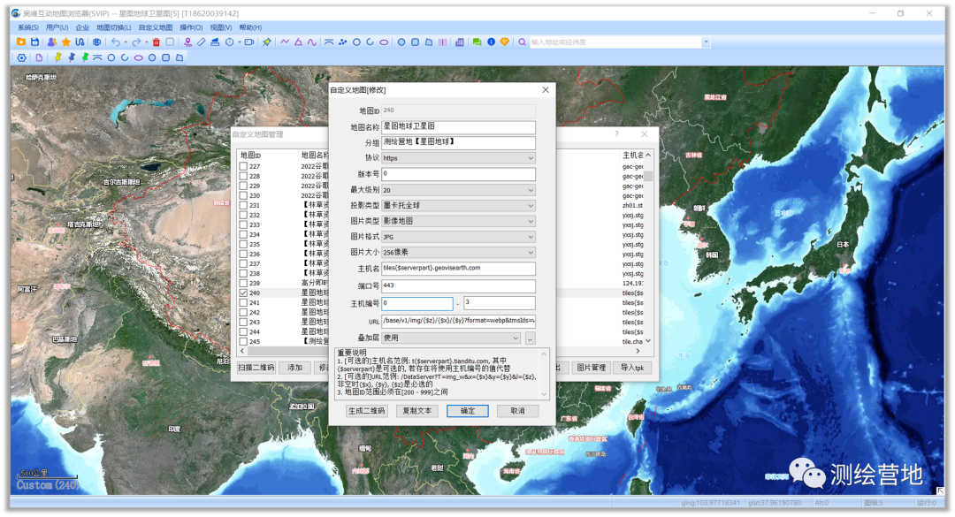Open the 系统(S) menu
Image resolution: width=955 pixels, height=517 pixels.
coord(28,27)
